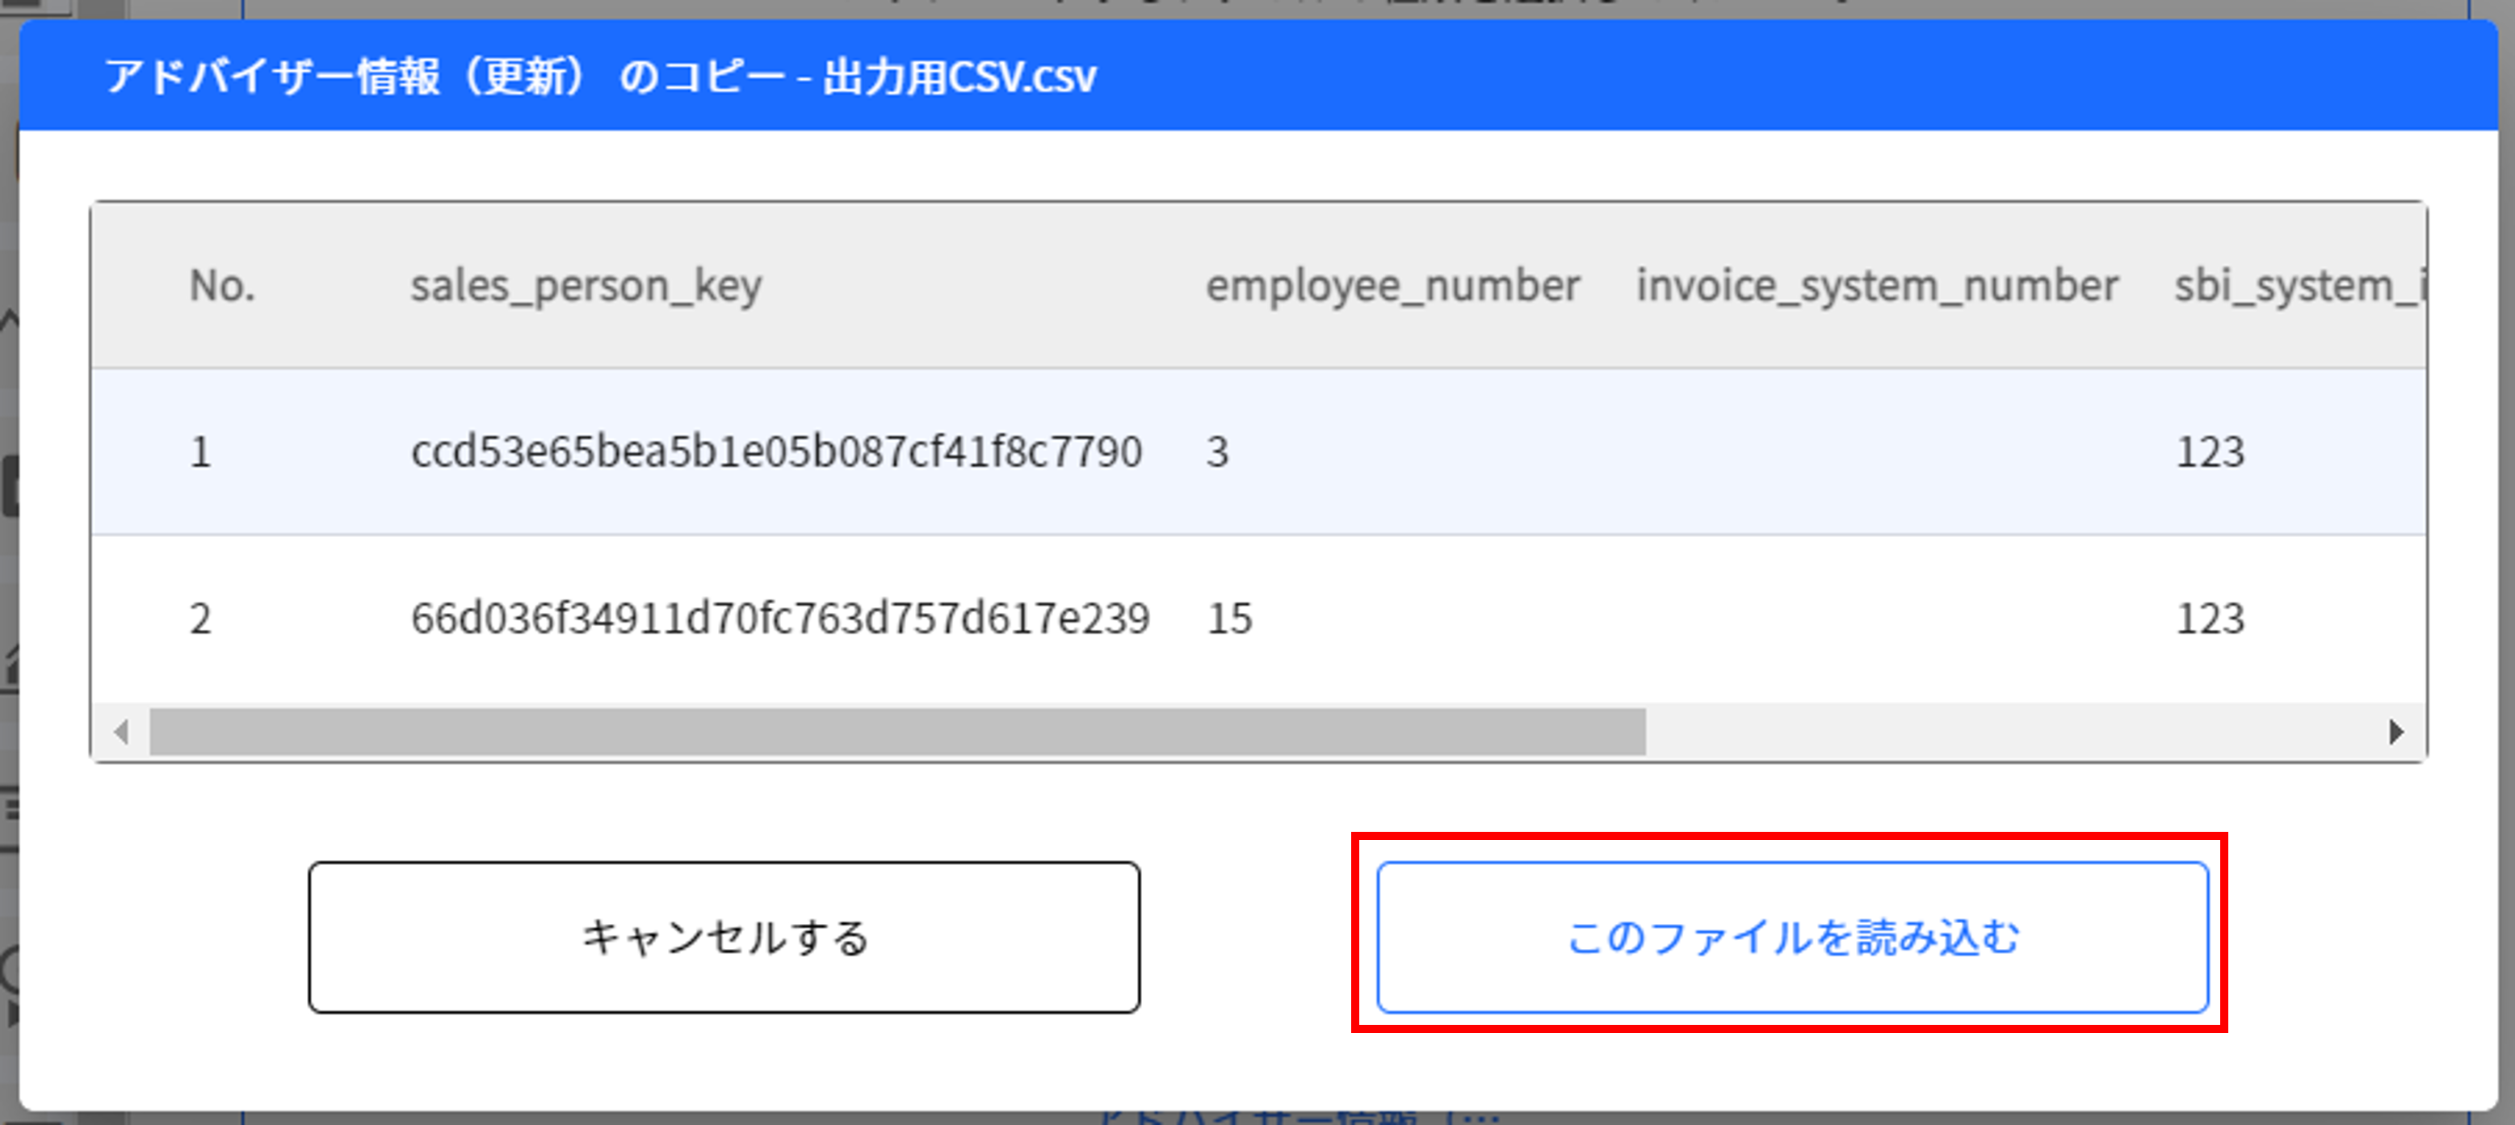Screen dimensions: 2515x1125
Task: Click the employee_number column header
Action: click(1392, 286)
